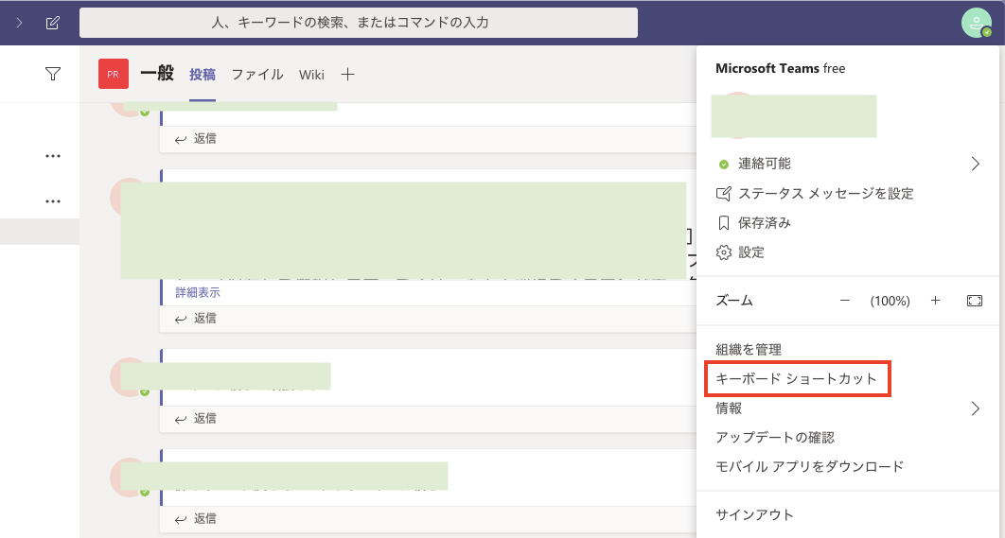Add a new tab with the plus icon
The width and height of the screenshot is (1005, 538).
coord(347,75)
